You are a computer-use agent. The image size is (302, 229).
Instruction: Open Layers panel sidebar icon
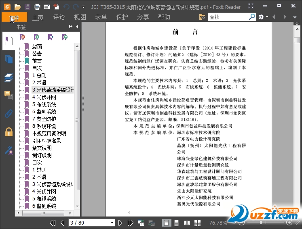pos(9,78)
